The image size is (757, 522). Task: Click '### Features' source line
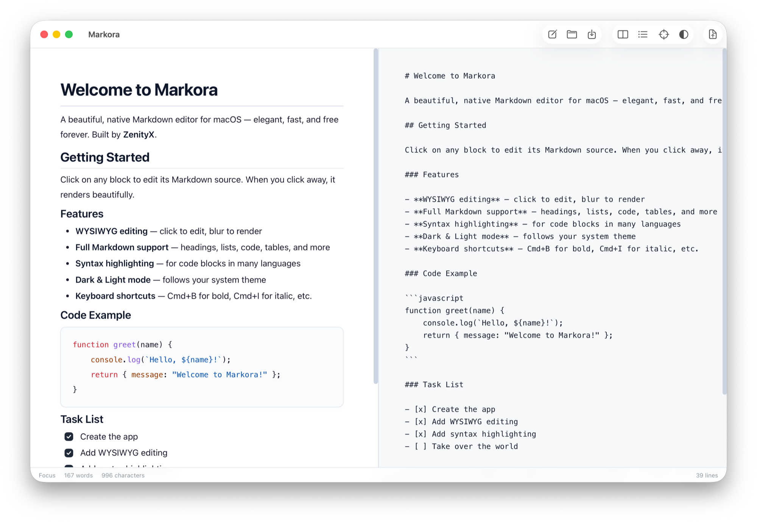431,174
